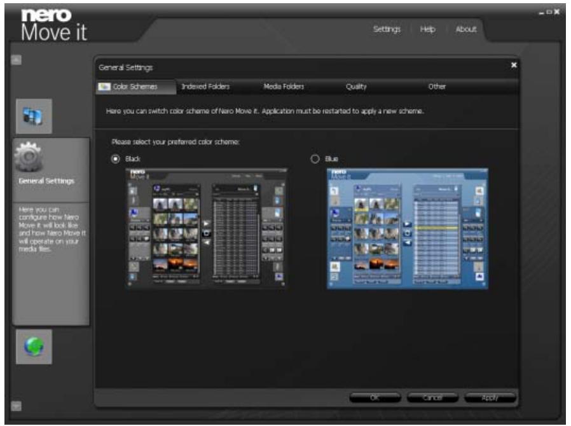Switch to the Color Schemes tab
This screenshot has width=571, height=426.
136,86
